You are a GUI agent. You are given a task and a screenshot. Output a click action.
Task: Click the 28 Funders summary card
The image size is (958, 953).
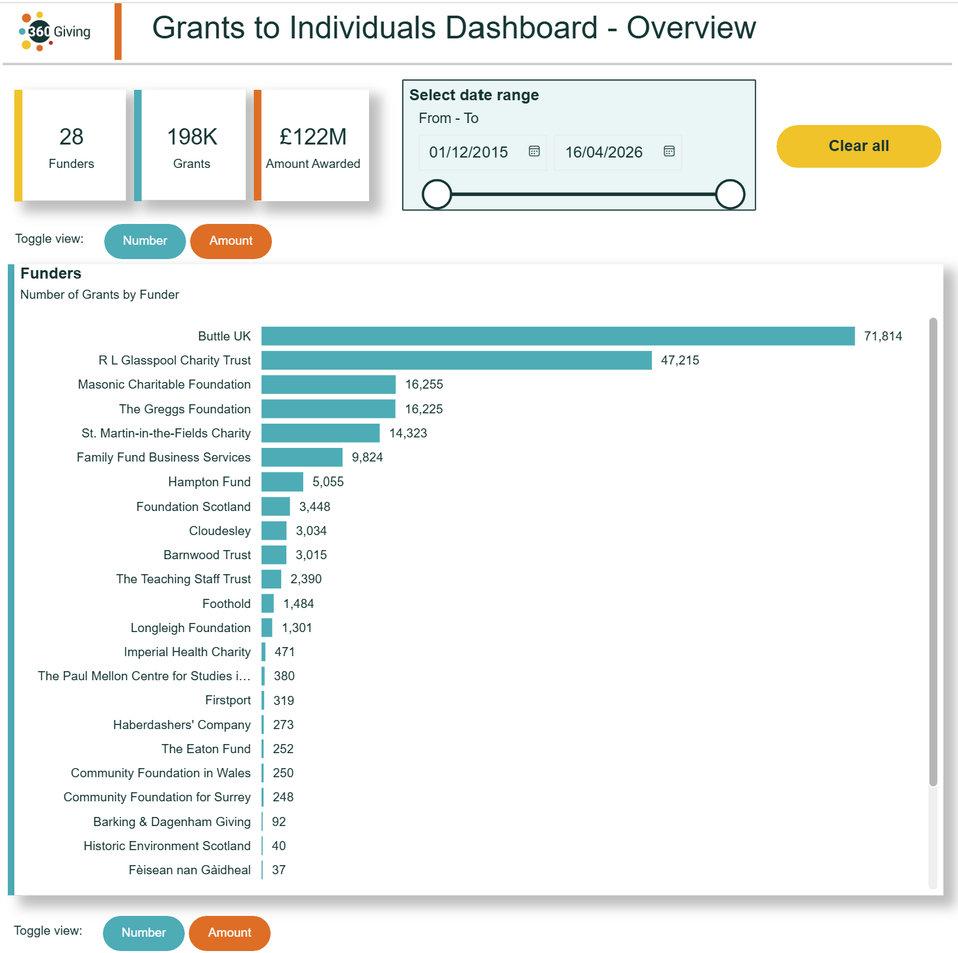click(71, 145)
